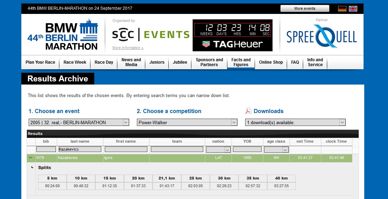Click the More events button
Image resolution: width=388 pixels, height=199 pixels.
(x=305, y=8)
